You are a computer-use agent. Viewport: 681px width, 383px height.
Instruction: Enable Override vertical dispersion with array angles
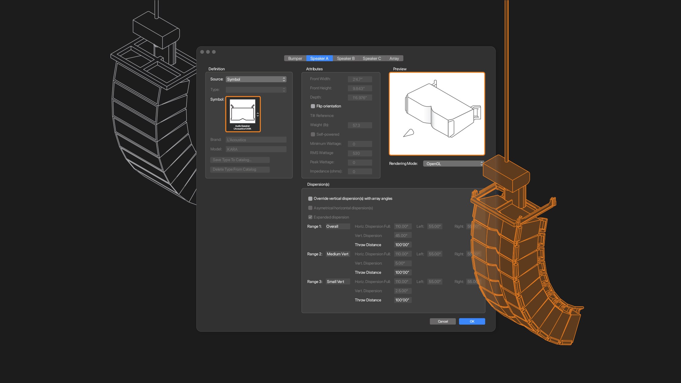[310, 199]
